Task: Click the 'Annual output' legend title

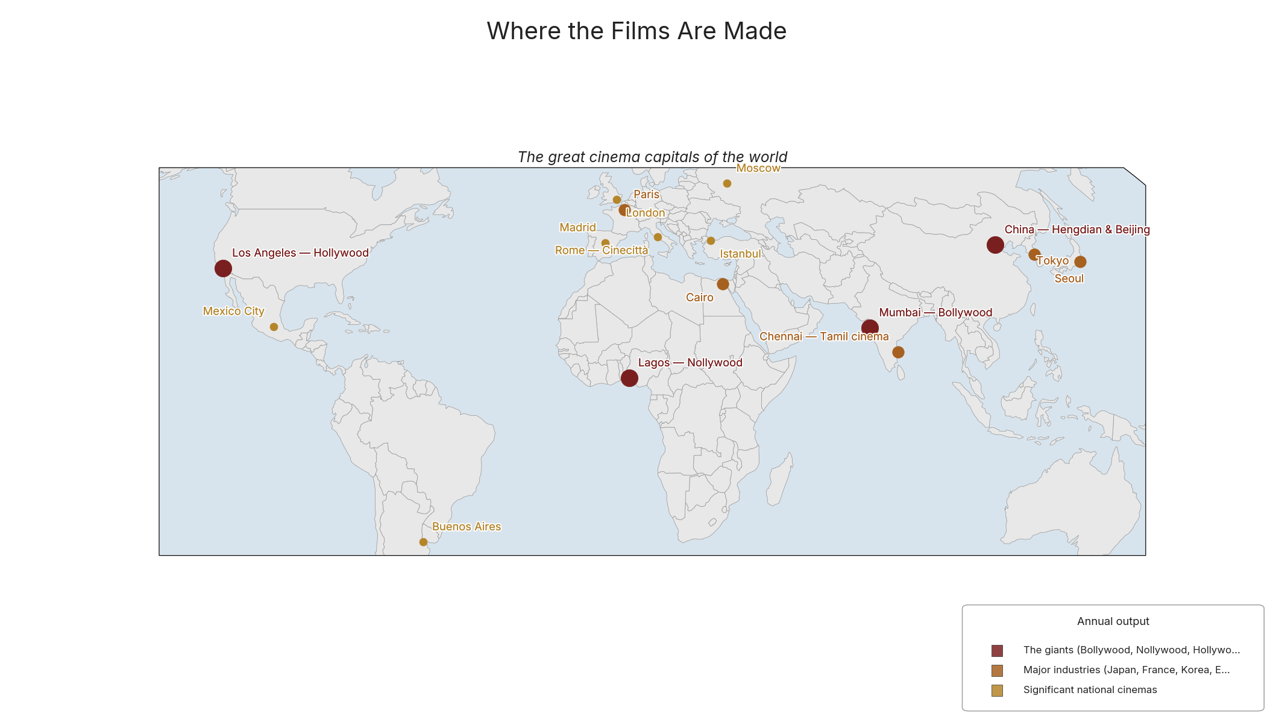Action: 1113,621
